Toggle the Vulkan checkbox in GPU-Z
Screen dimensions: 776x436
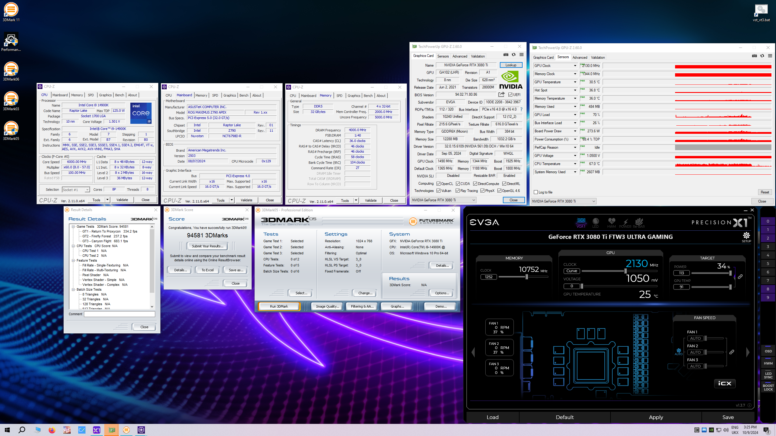(x=438, y=191)
